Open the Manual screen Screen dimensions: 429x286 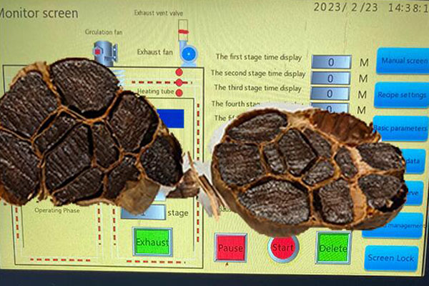pyautogui.click(x=403, y=61)
